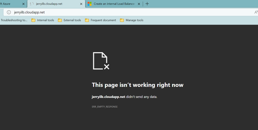Switch to Create an internal Load Balancer tab
Screen dimensions: 258x130
(x=114, y=4)
